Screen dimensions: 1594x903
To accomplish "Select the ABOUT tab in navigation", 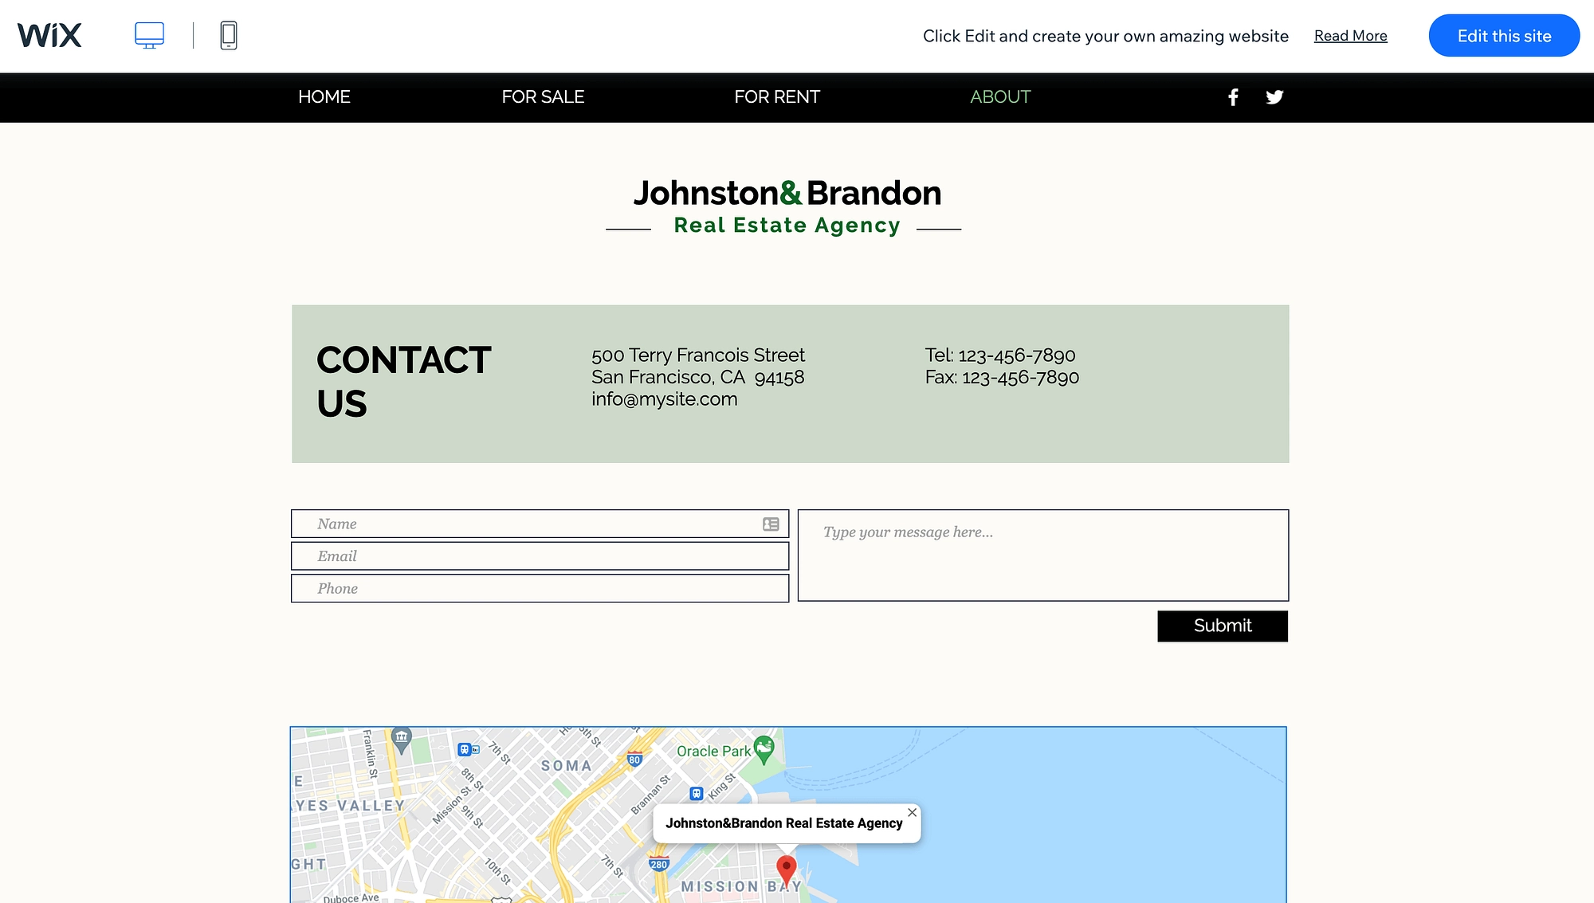I will pos(999,96).
